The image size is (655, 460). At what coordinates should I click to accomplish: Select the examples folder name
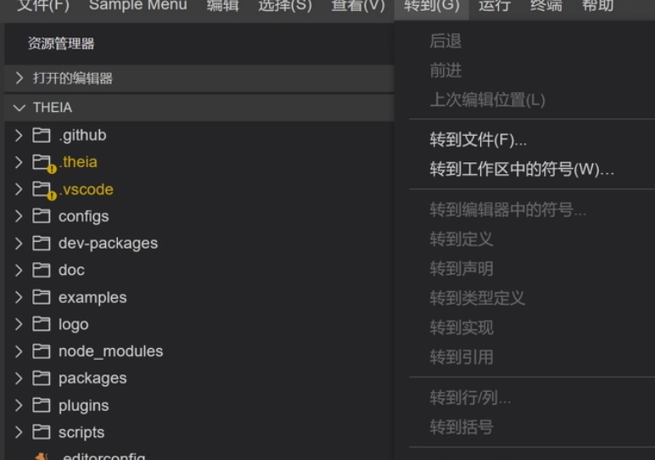[x=92, y=298]
